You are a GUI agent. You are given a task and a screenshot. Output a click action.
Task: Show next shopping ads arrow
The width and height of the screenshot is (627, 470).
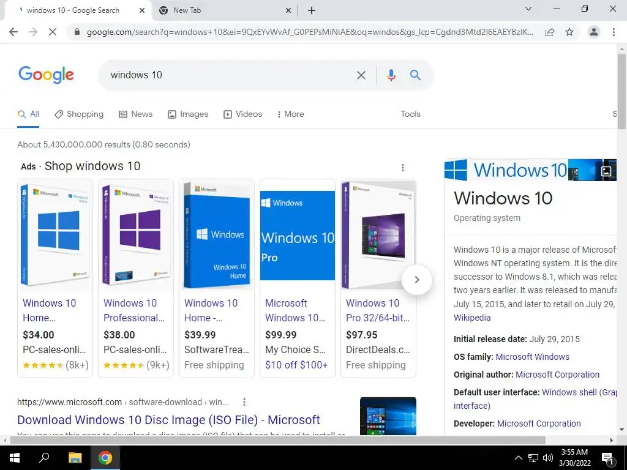pos(416,280)
